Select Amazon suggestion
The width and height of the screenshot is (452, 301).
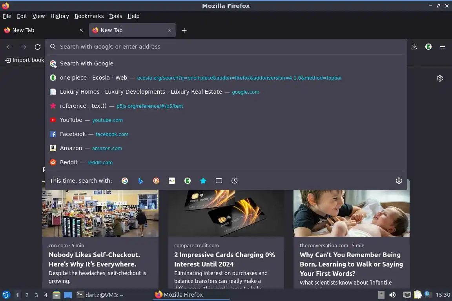click(x=226, y=148)
